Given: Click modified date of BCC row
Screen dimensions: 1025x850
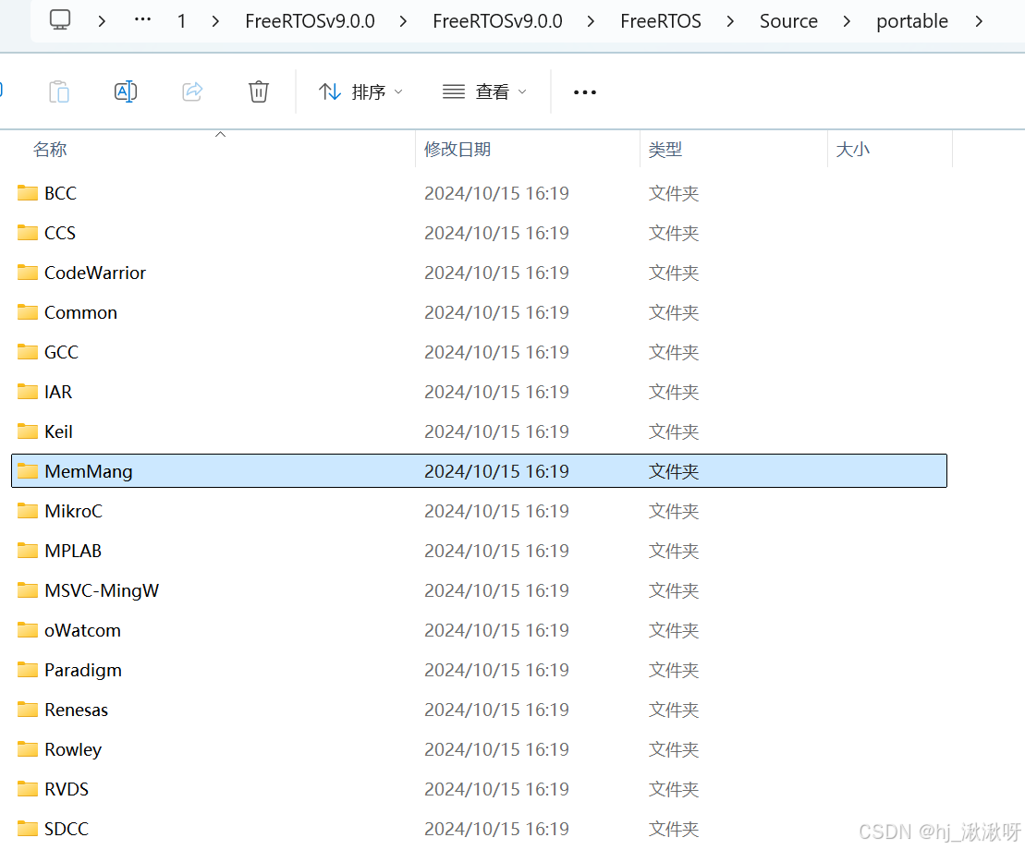Looking at the screenshot, I should pyautogui.click(x=496, y=193).
